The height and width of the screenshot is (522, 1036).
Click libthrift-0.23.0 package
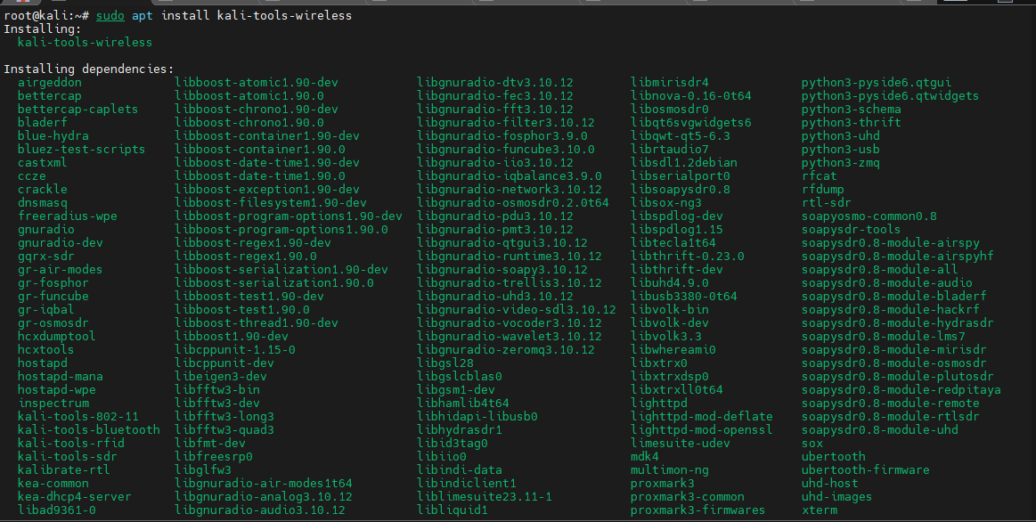[687, 257]
